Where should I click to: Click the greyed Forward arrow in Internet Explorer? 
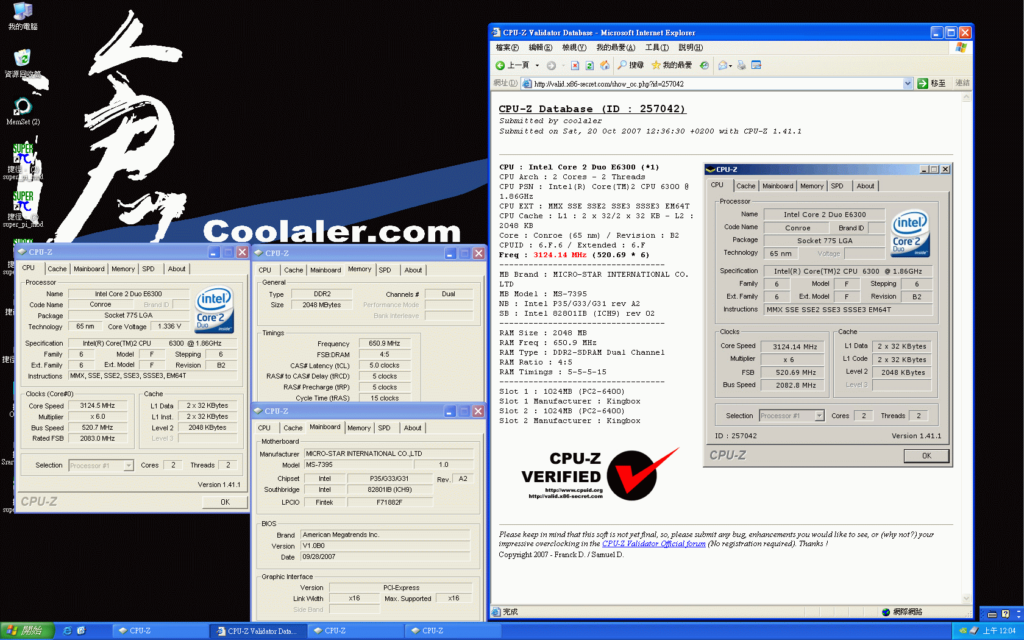click(551, 65)
